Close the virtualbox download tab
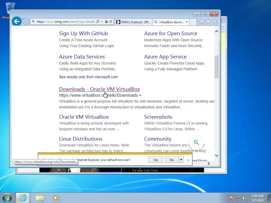The image size is (271, 203). [187, 22]
